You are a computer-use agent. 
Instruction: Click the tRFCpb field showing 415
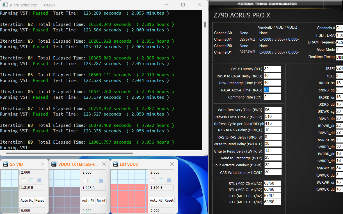[273, 123]
